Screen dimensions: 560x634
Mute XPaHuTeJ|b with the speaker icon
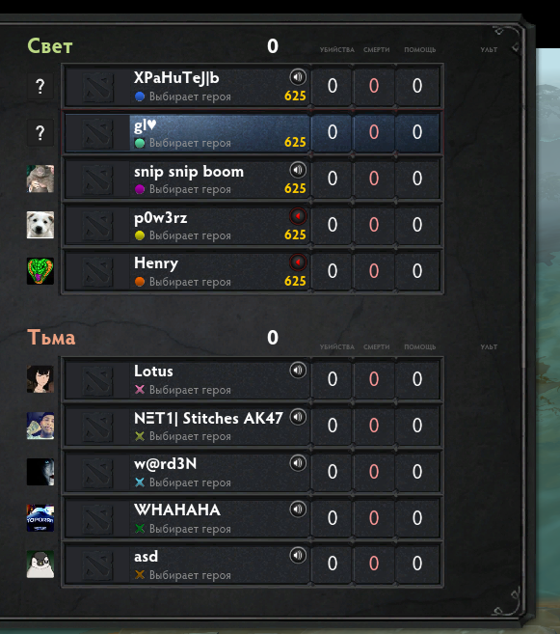[298, 77]
